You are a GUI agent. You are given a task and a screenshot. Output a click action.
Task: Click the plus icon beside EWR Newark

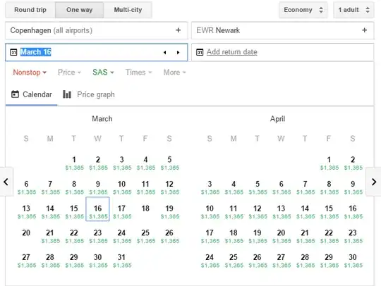(364, 30)
